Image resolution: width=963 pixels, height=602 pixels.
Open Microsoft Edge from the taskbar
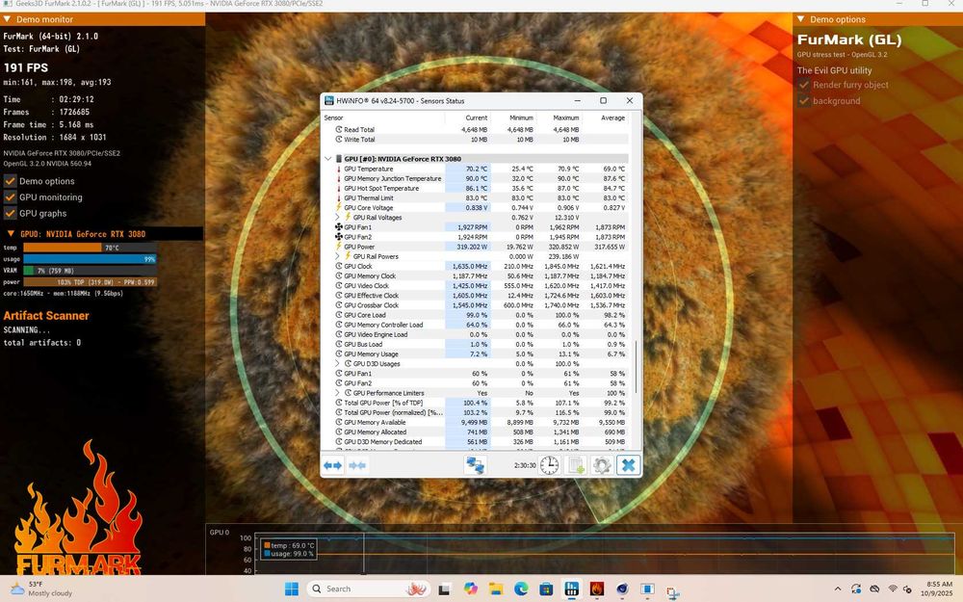521,589
